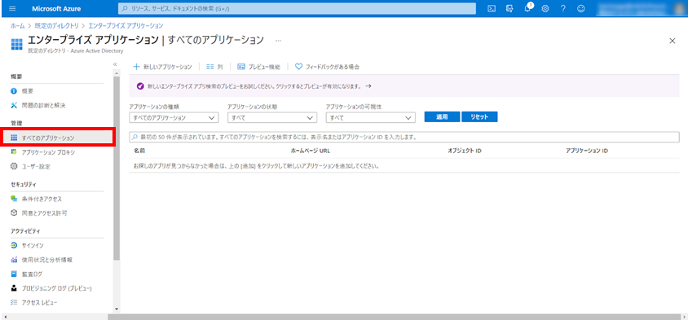688x320 pixels.
Task: Click エンタープライズ アプリケーション breadcrumb link
Action: pos(126,26)
